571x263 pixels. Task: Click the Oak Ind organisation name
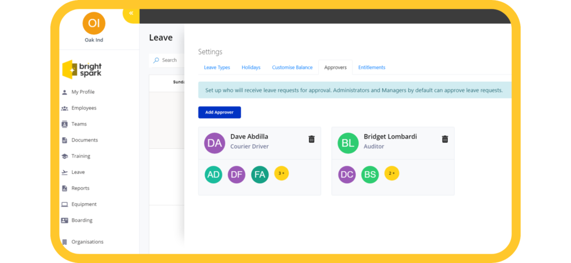pyautogui.click(x=94, y=40)
